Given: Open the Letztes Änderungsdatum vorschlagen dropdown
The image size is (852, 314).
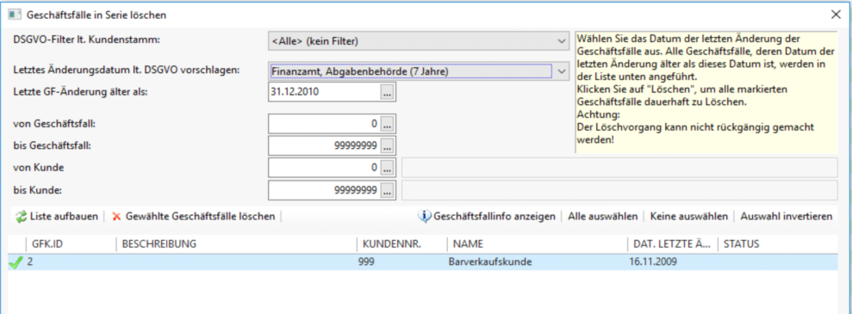Looking at the screenshot, I should click(562, 71).
